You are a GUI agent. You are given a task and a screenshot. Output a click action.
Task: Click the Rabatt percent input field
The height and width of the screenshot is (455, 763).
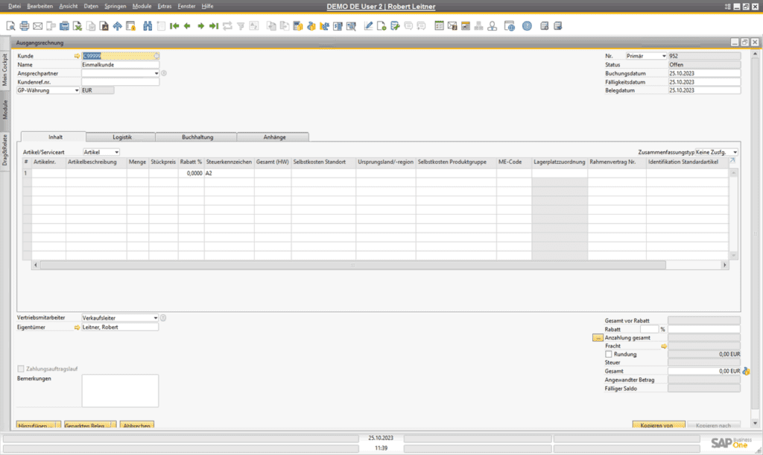(x=649, y=329)
